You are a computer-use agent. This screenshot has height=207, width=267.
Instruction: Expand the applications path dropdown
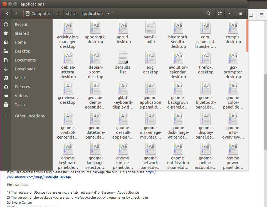(x=108, y=13)
